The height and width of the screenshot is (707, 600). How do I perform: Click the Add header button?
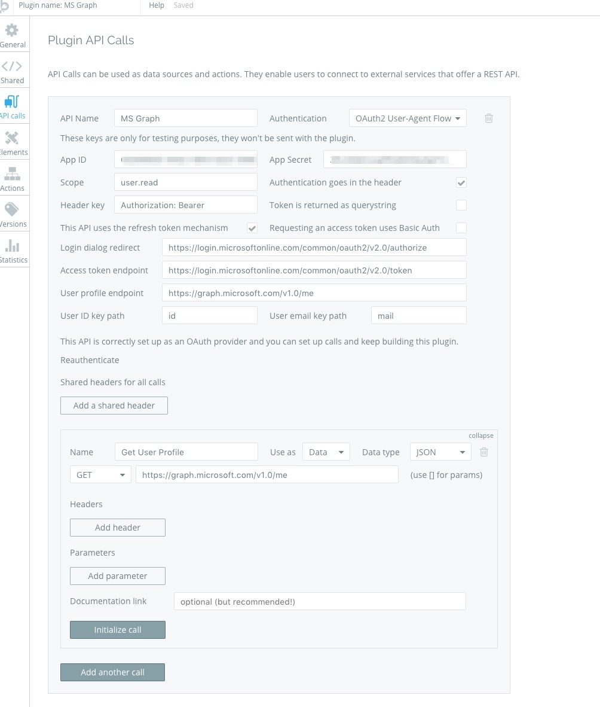click(x=118, y=528)
